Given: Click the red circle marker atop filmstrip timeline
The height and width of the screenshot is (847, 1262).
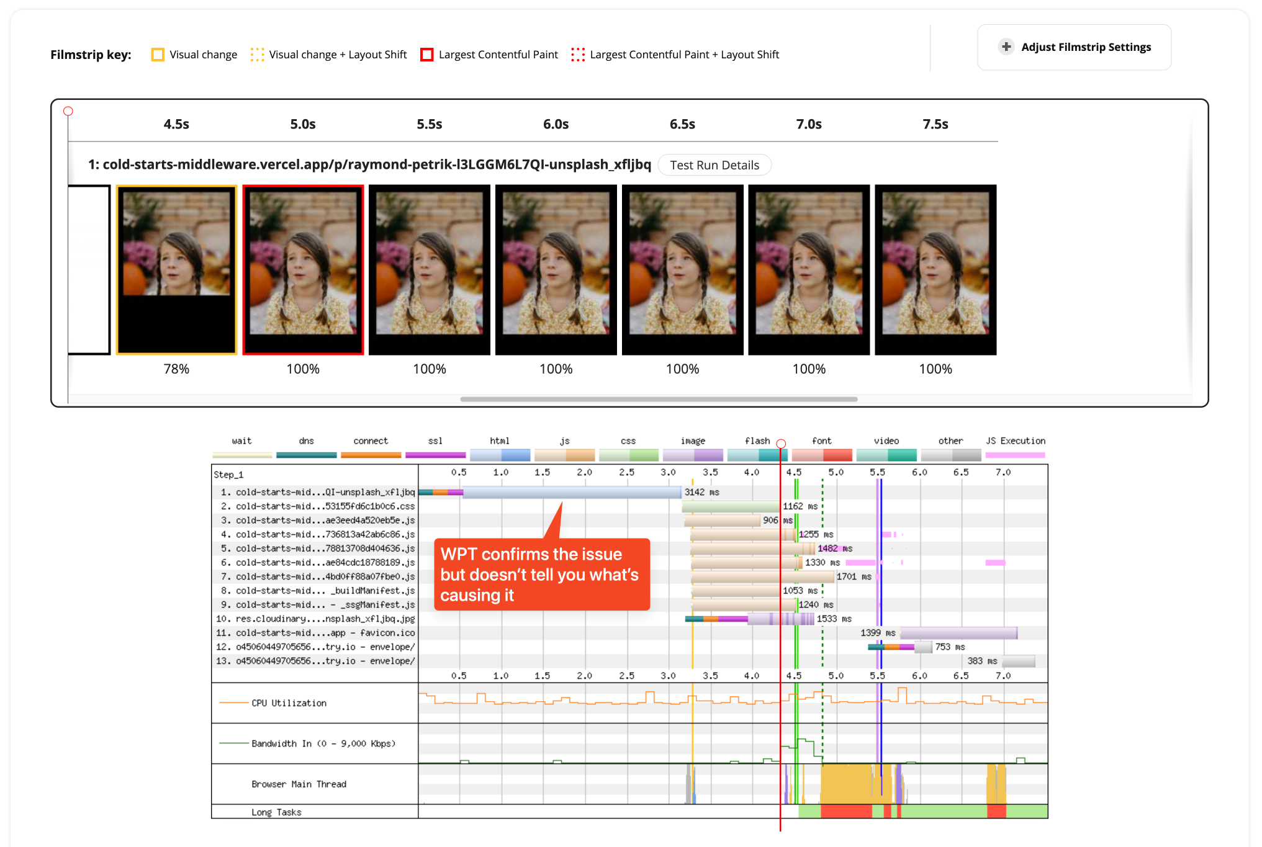Looking at the screenshot, I should click(68, 111).
